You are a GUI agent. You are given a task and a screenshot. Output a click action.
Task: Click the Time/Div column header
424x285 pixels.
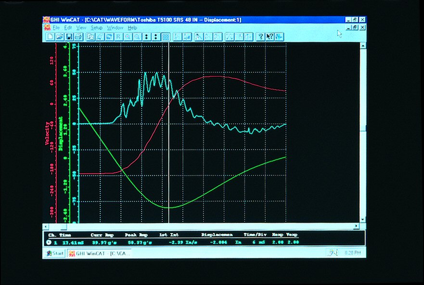tap(255, 235)
